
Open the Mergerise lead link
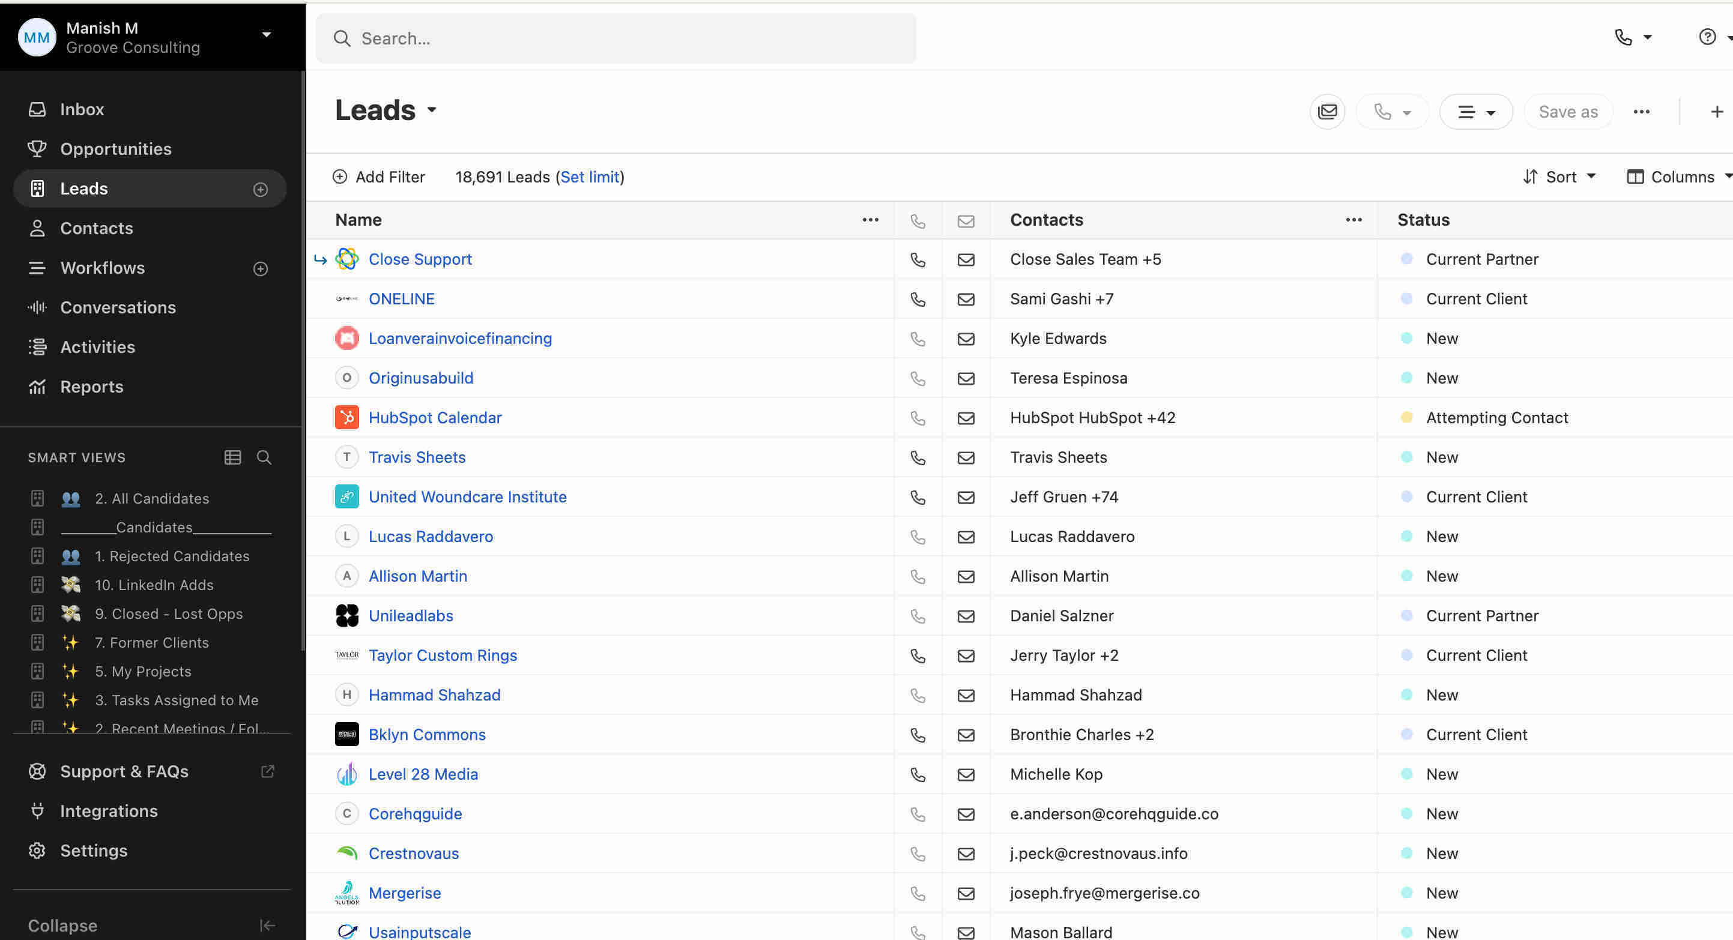405,893
